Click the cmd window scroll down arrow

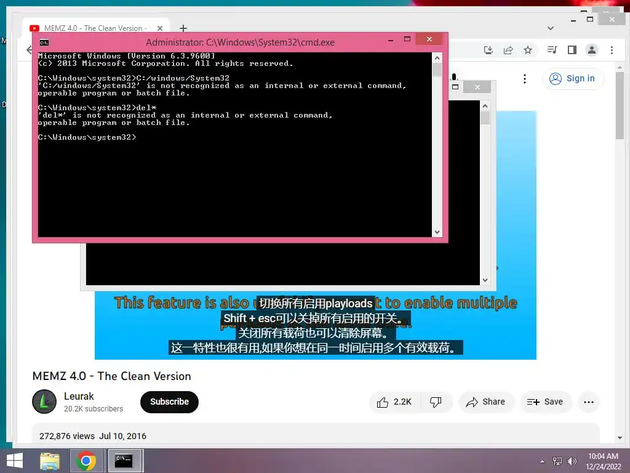(437, 232)
